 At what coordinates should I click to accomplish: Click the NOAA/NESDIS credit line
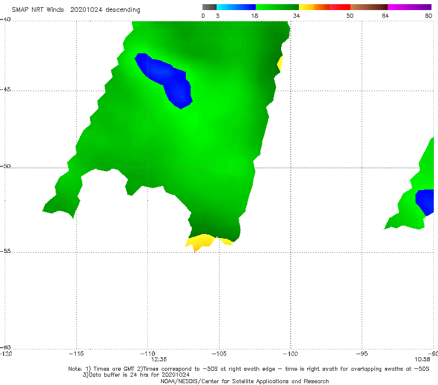click(x=244, y=381)
